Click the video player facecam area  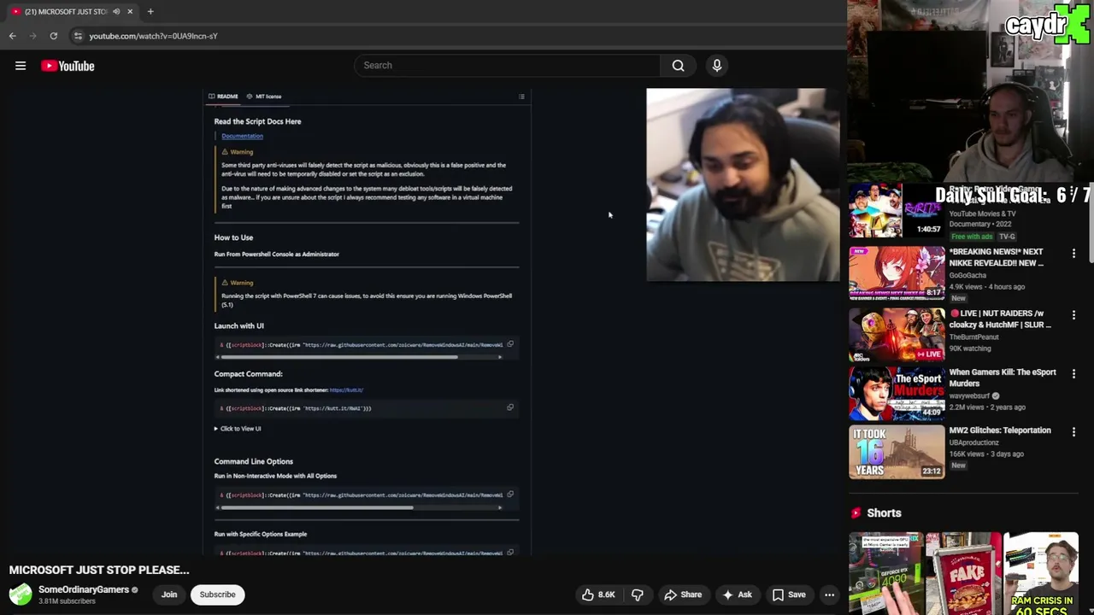click(x=743, y=184)
